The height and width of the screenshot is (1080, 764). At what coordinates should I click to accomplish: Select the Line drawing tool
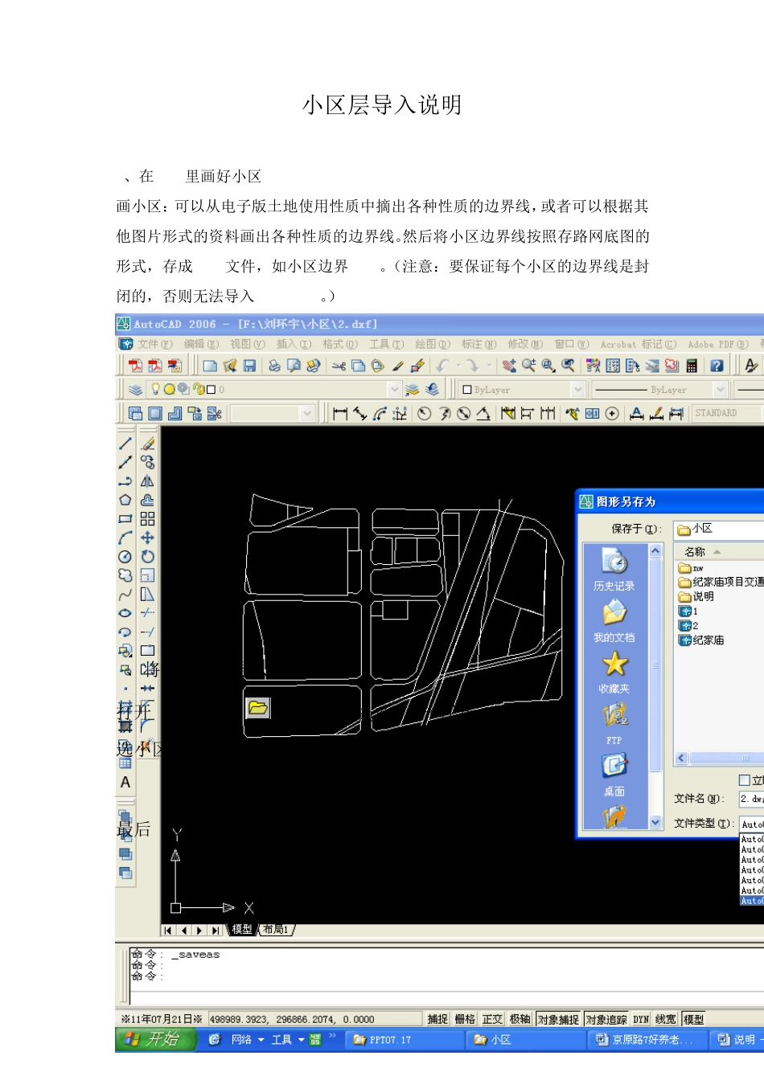tap(125, 444)
